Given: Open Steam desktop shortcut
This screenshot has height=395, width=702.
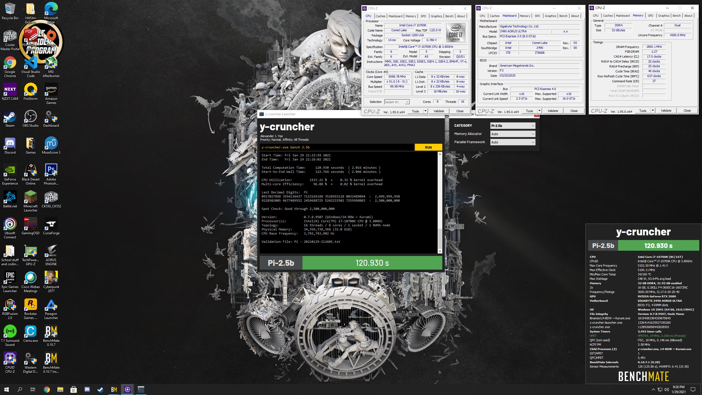Looking at the screenshot, I should tap(10, 119).
